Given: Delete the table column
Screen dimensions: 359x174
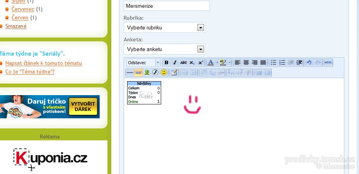Looking at the screenshot, I should 248,73.
